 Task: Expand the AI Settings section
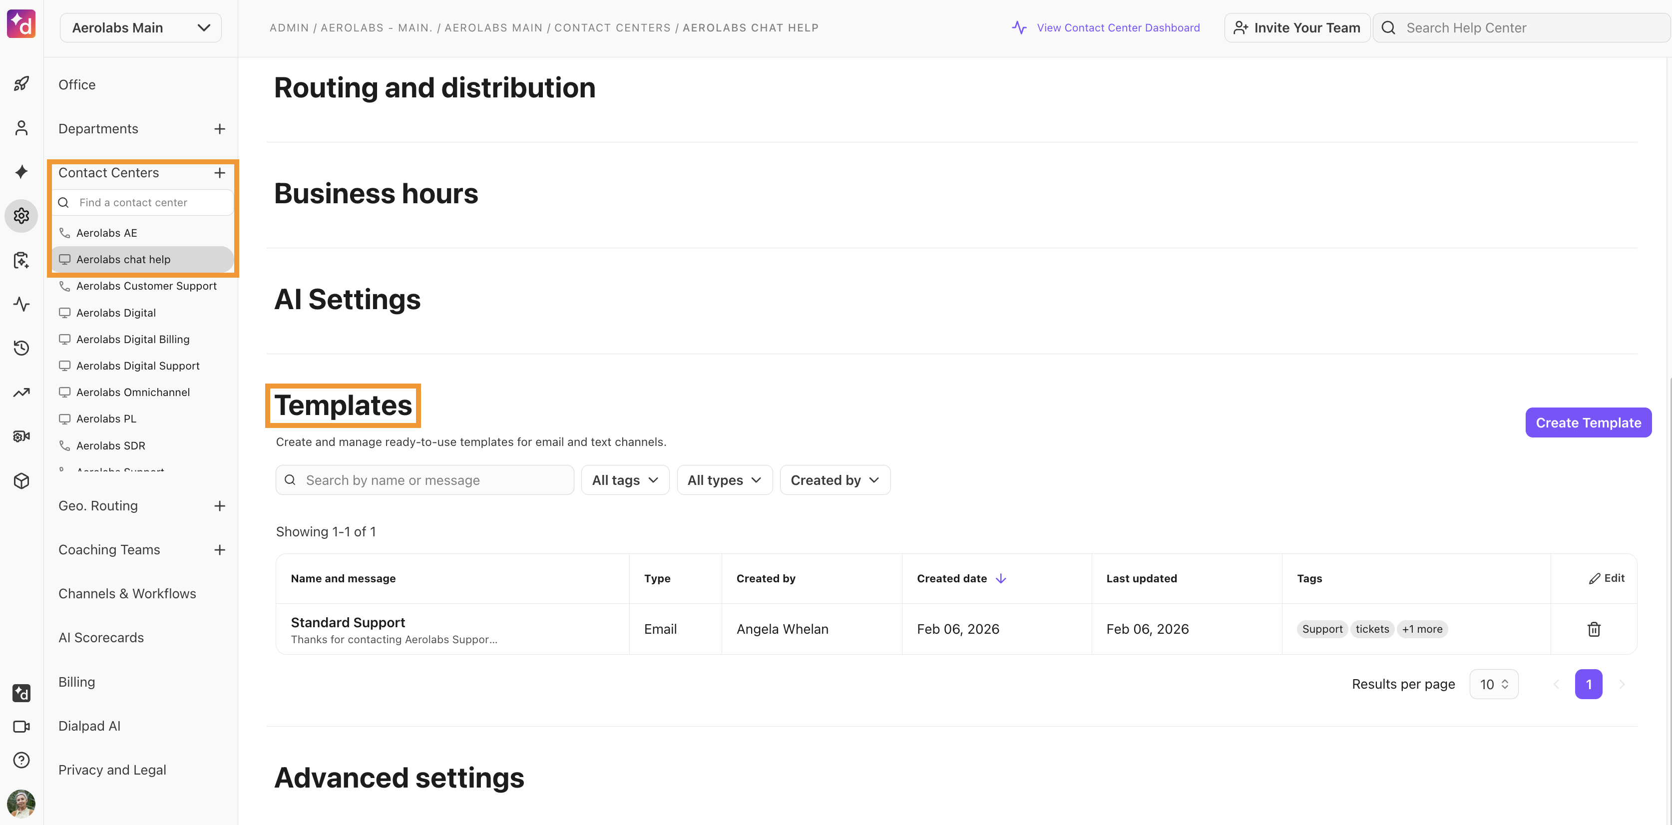[x=347, y=299]
